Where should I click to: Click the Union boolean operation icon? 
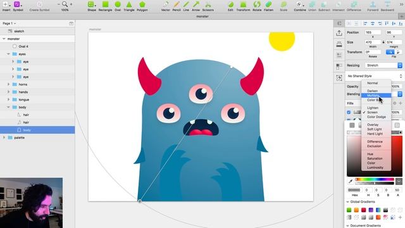point(312,6)
